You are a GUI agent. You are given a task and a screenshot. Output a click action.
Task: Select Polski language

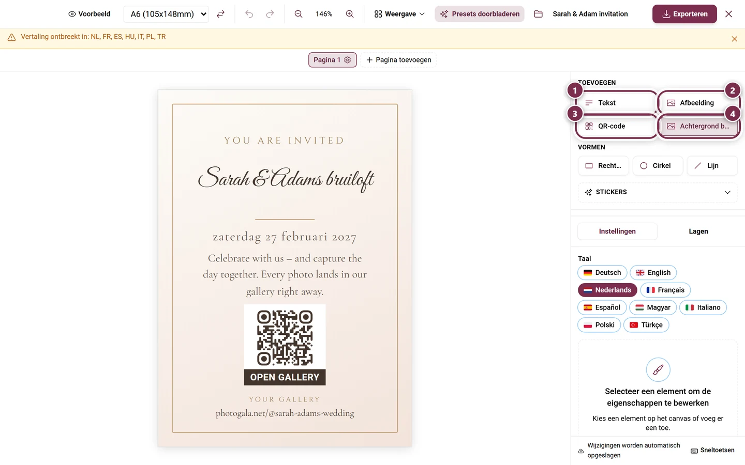(x=599, y=325)
